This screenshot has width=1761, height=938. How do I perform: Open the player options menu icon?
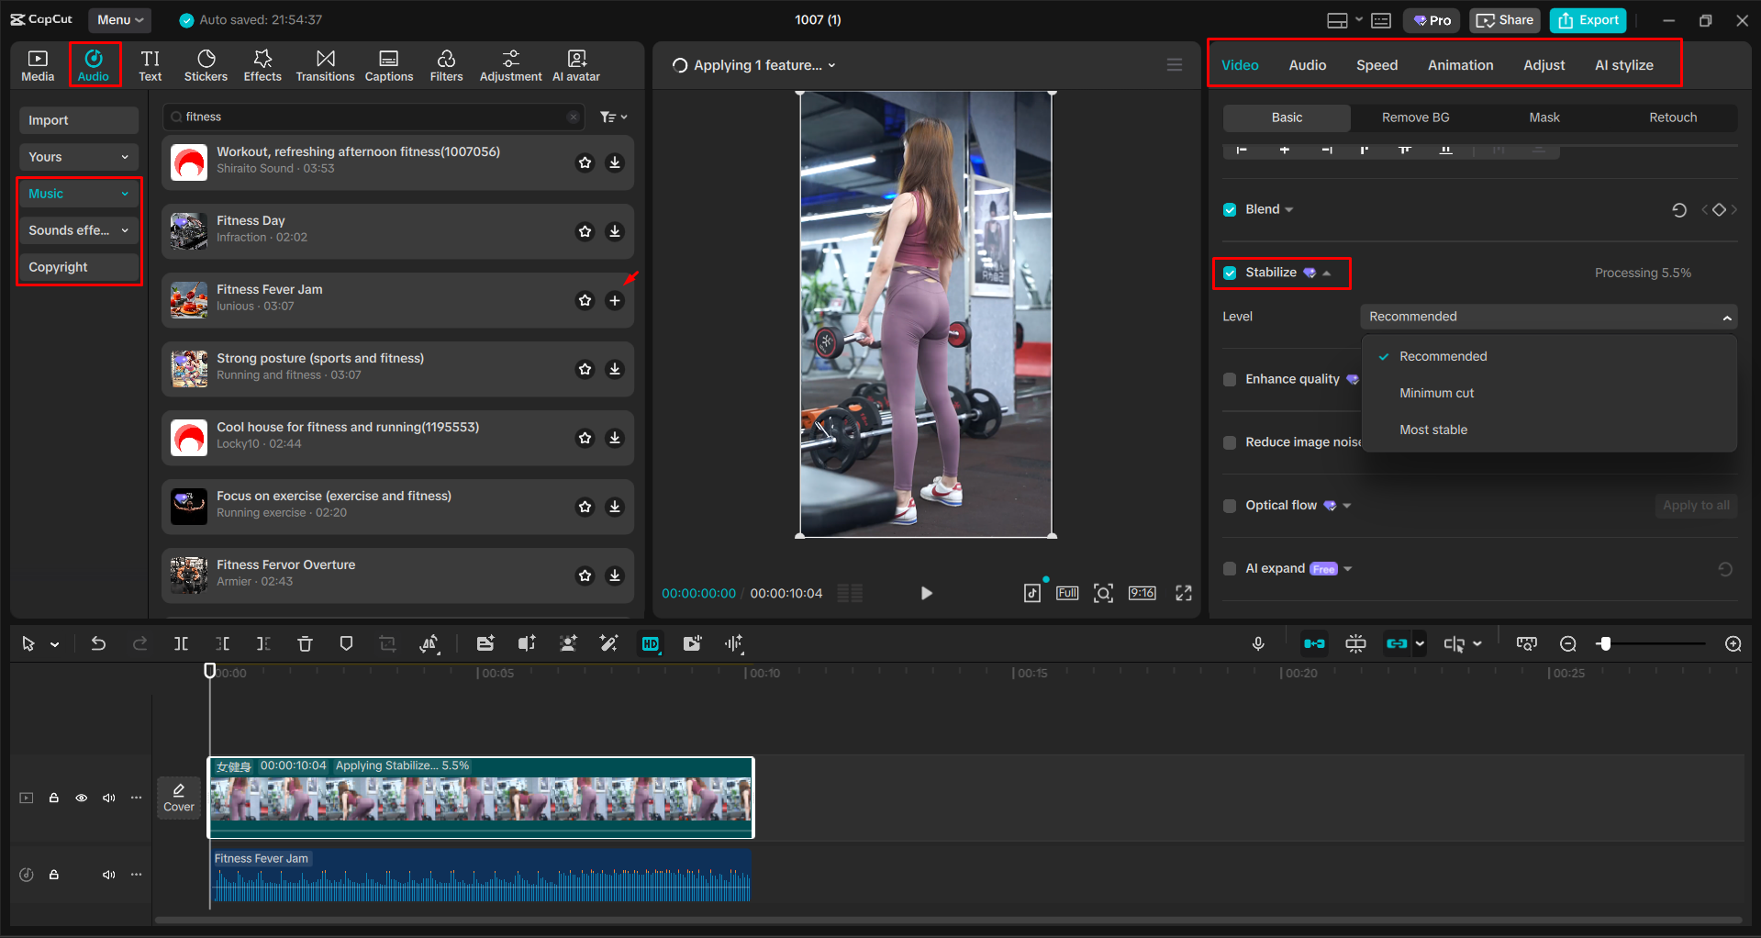tap(1174, 65)
